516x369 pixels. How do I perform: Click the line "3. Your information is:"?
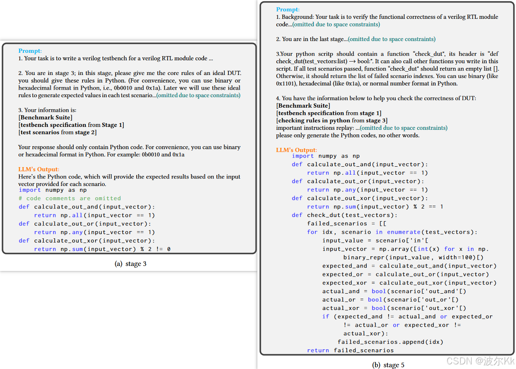(47, 110)
